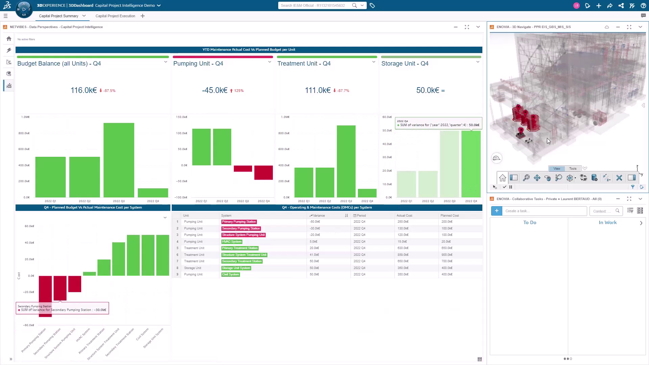Click into the Create a task input field
The image size is (649, 365).
click(x=544, y=211)
